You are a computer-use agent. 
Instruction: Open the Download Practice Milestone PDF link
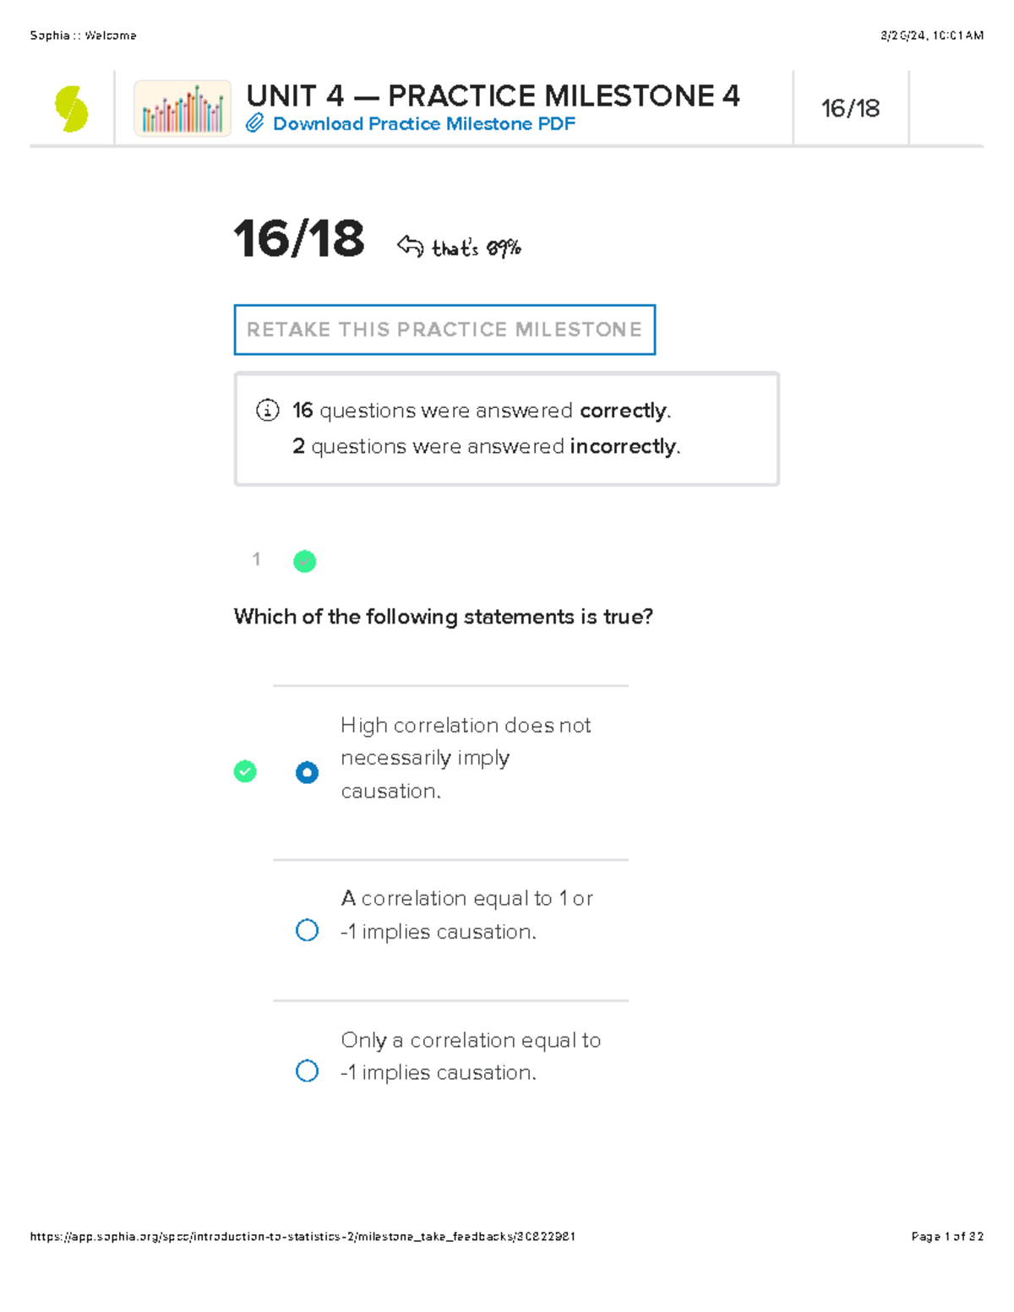pos(423,124)
